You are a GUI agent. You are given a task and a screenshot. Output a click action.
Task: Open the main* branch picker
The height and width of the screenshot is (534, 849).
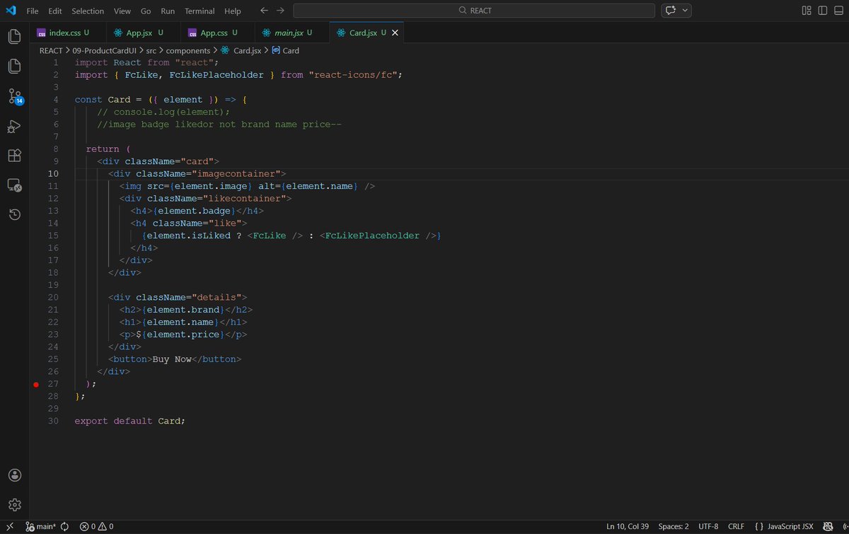tap(40, 526)
